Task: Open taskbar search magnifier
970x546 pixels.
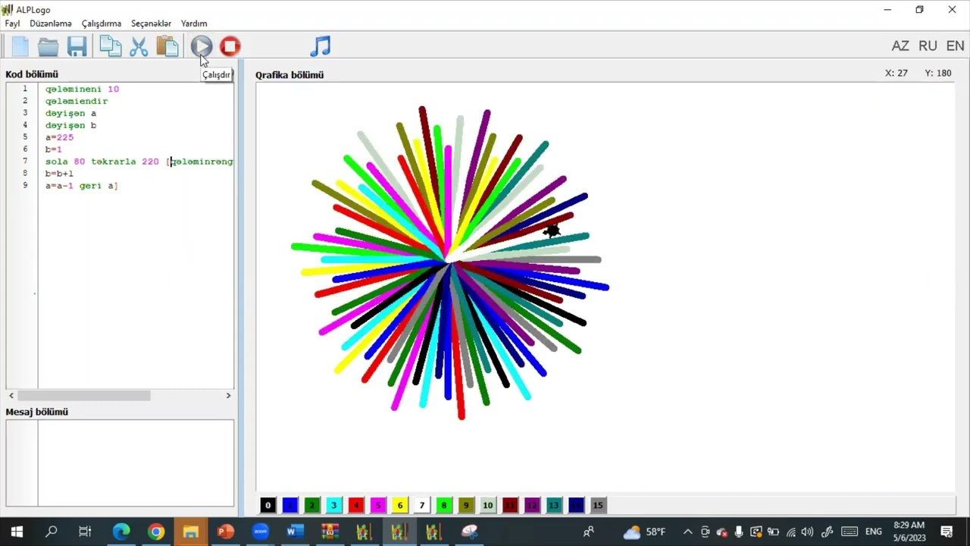Action: pyautogui.click(x=52, y=532)
